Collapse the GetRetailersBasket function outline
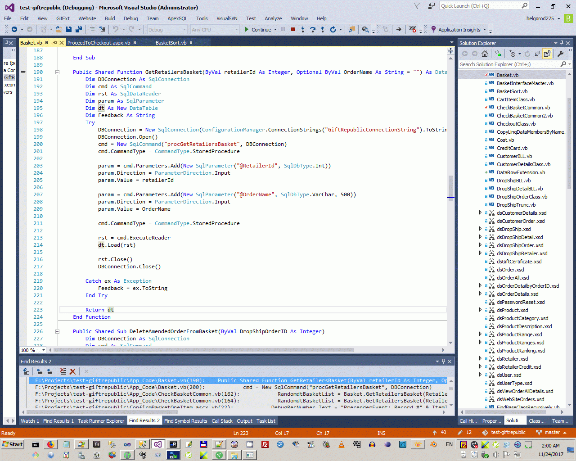 pos(57,72)
